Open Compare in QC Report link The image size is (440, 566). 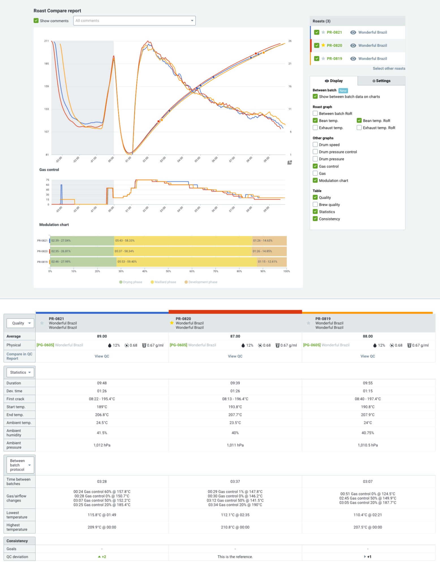coord(19,356)
